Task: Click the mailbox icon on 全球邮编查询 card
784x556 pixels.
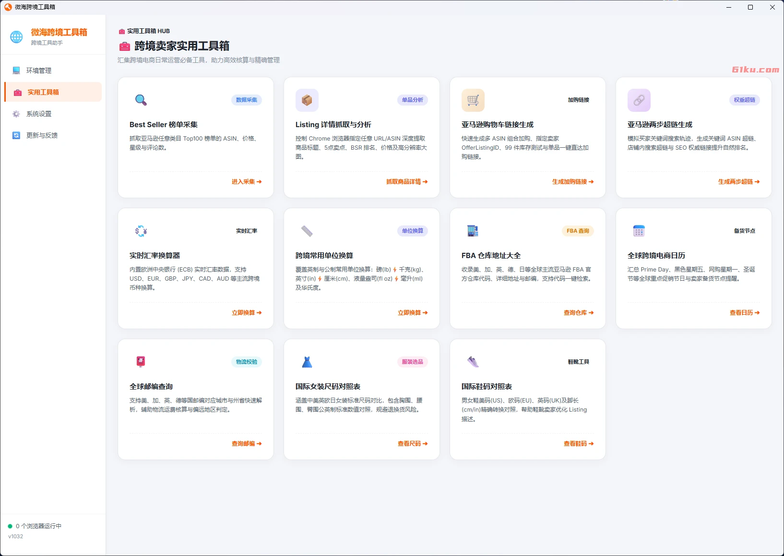Action: [x=141, y=362]
